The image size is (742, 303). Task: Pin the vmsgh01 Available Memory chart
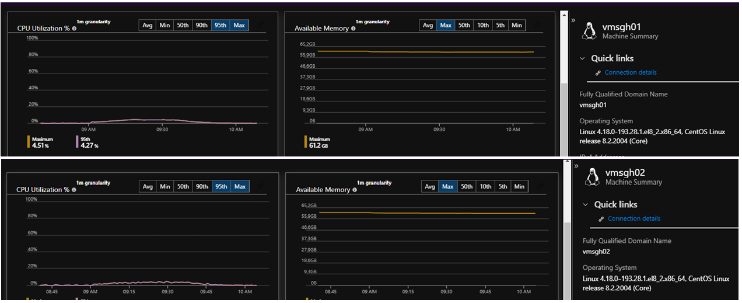point(538,25)
